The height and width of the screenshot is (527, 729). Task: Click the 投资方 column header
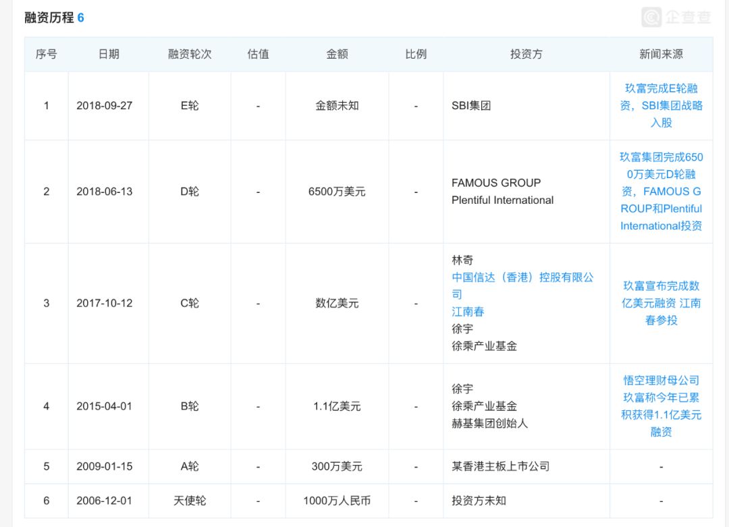click(x=525, y=54)
